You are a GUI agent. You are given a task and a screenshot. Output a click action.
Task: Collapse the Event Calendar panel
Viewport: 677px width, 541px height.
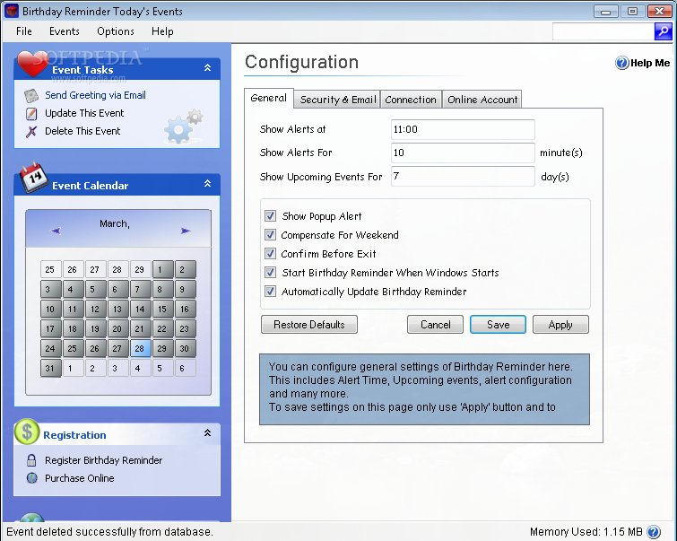208,183
